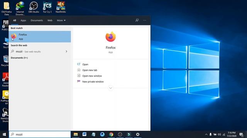Image resolution: width=247 pixels, height=138 pixels.
Task: Open the search feedback icon in header
Action: tap(137, 20)
